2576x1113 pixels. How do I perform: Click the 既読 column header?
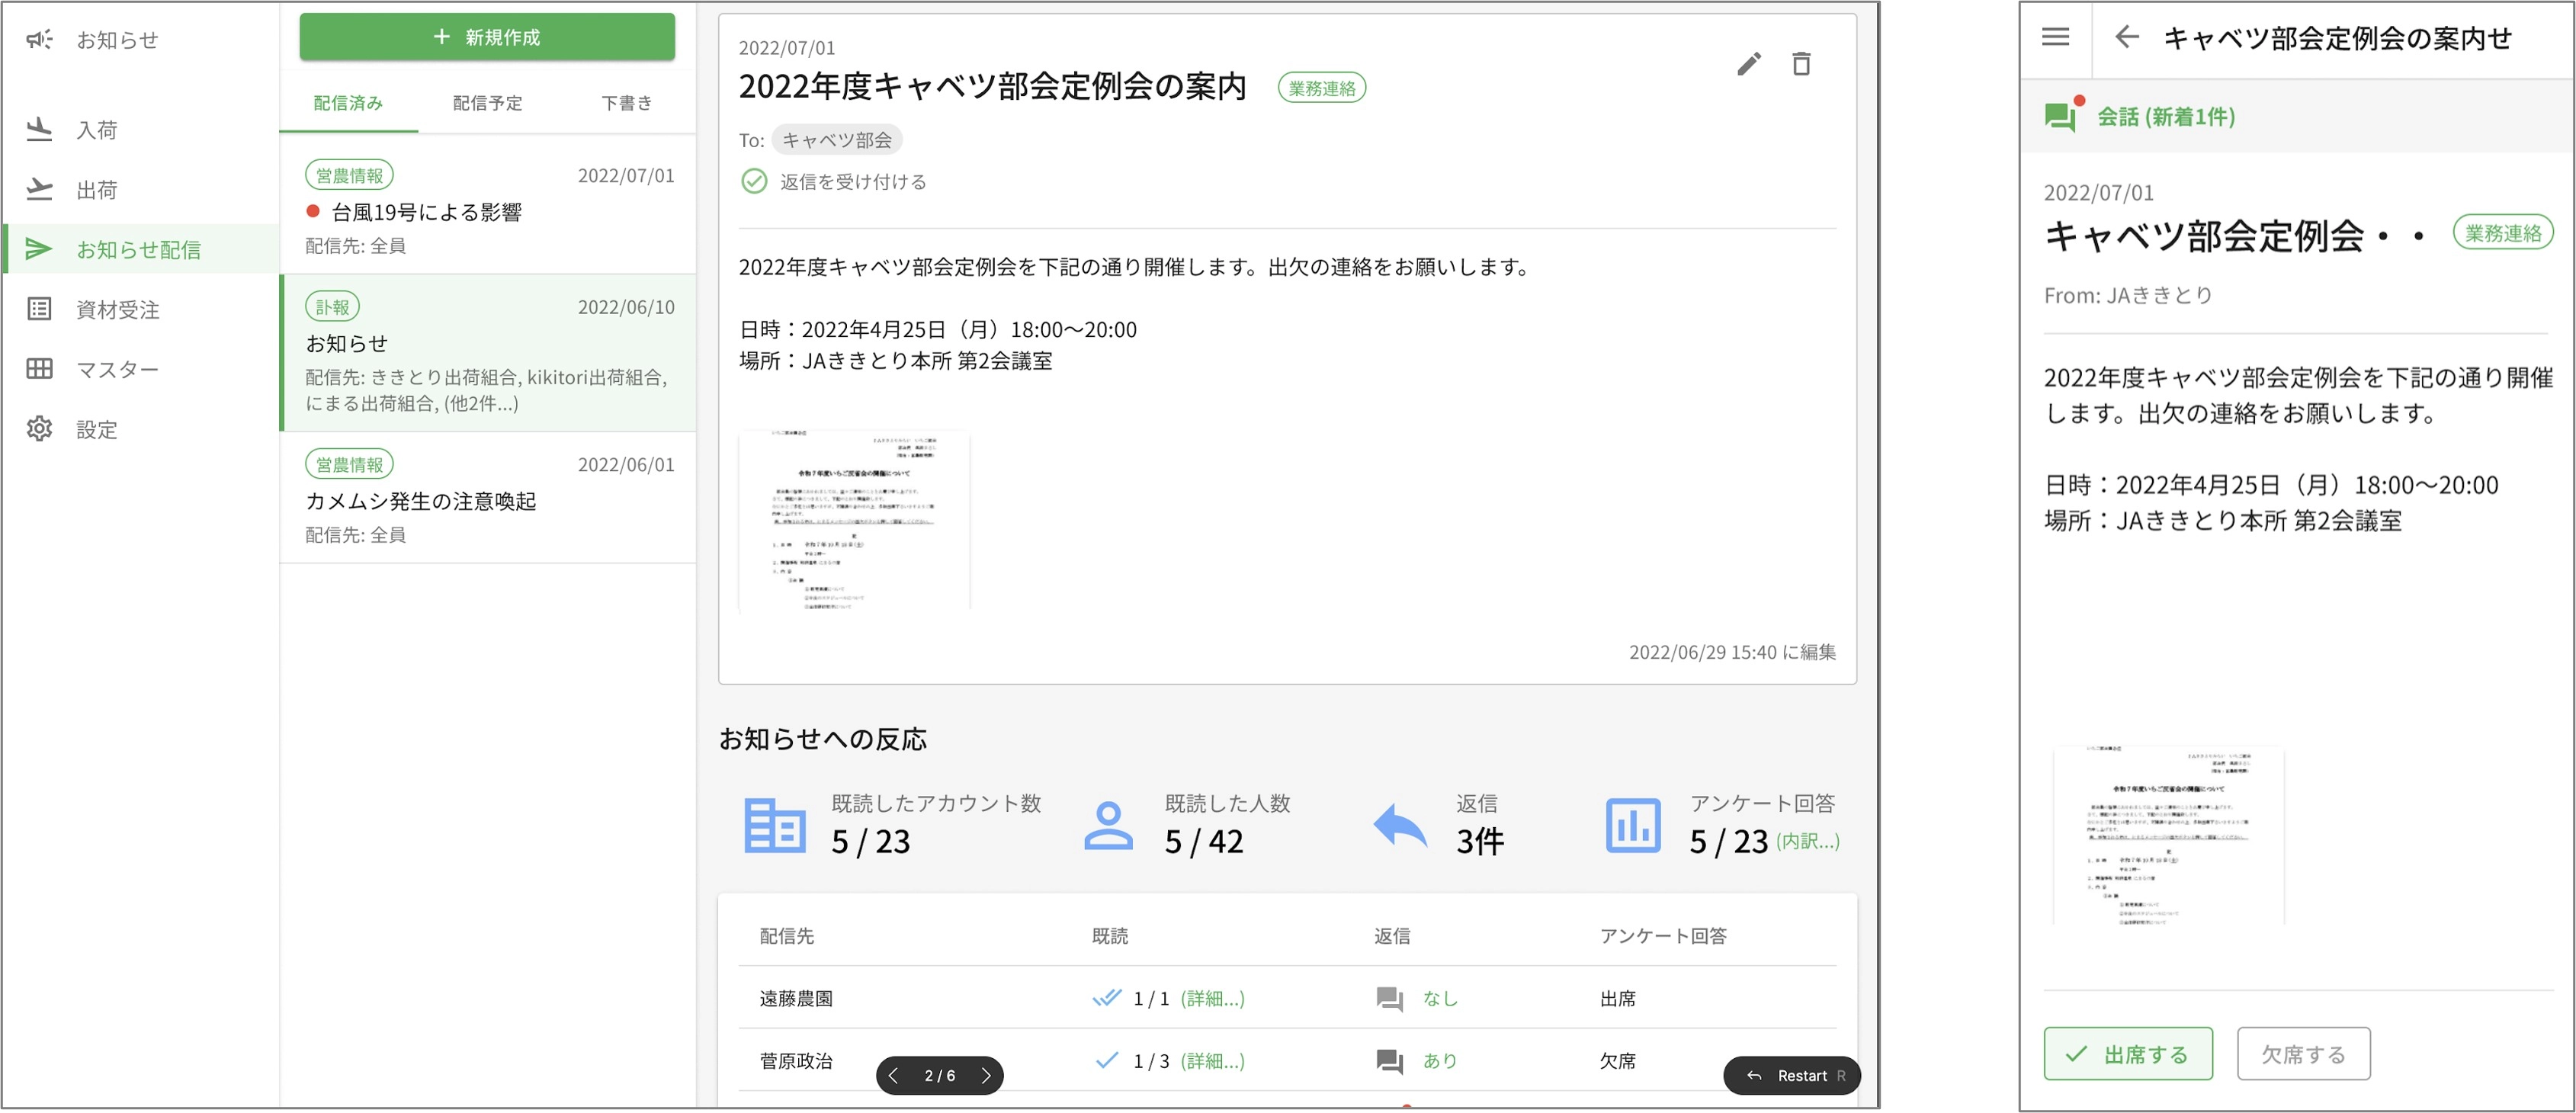click(x=1110, y=936)
